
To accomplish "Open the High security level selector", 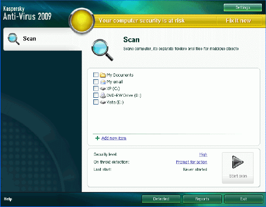I will tap(203, 154).
